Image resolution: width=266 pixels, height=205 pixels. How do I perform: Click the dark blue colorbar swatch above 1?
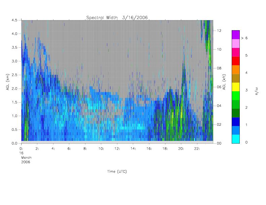click(x=236, y=121)
